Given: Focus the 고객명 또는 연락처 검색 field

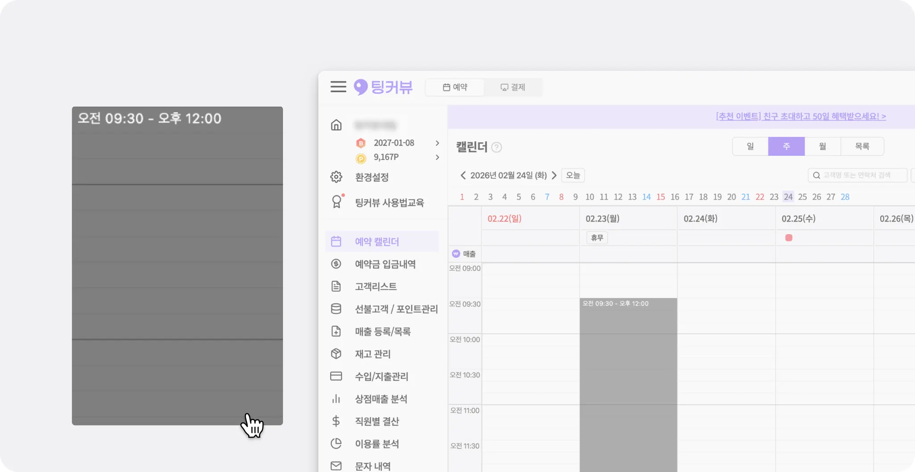Looking at the screenshot, I should coord(858,175).
